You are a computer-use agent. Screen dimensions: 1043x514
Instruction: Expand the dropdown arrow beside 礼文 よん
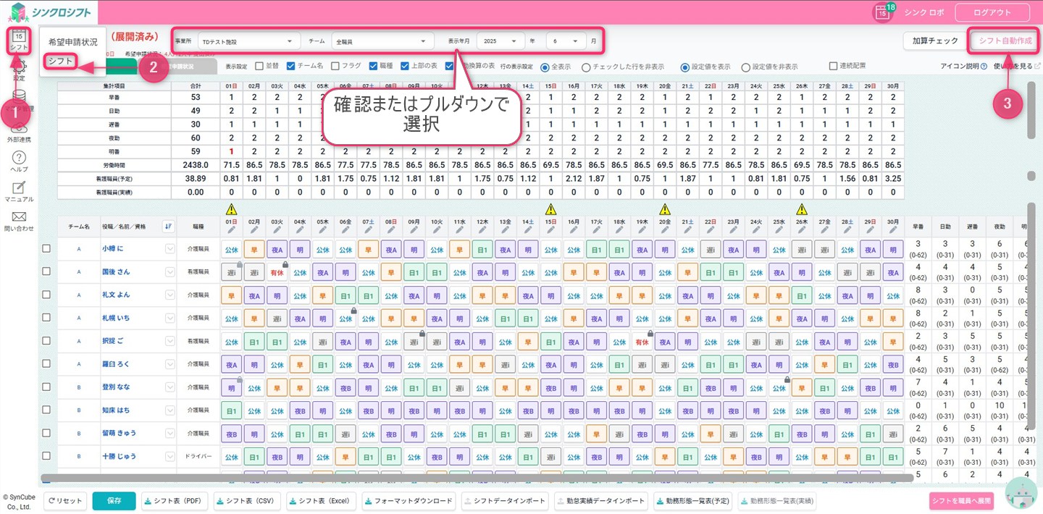(x=170, y=295)
